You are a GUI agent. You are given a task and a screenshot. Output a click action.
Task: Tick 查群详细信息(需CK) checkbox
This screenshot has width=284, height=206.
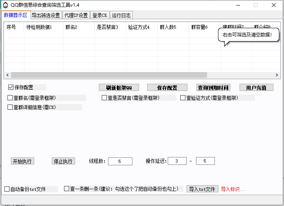click(10, 107)
